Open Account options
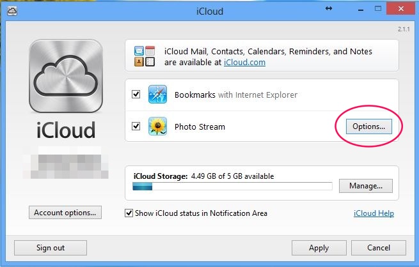Viewport: 419px width, 267px height. (65, 213)
